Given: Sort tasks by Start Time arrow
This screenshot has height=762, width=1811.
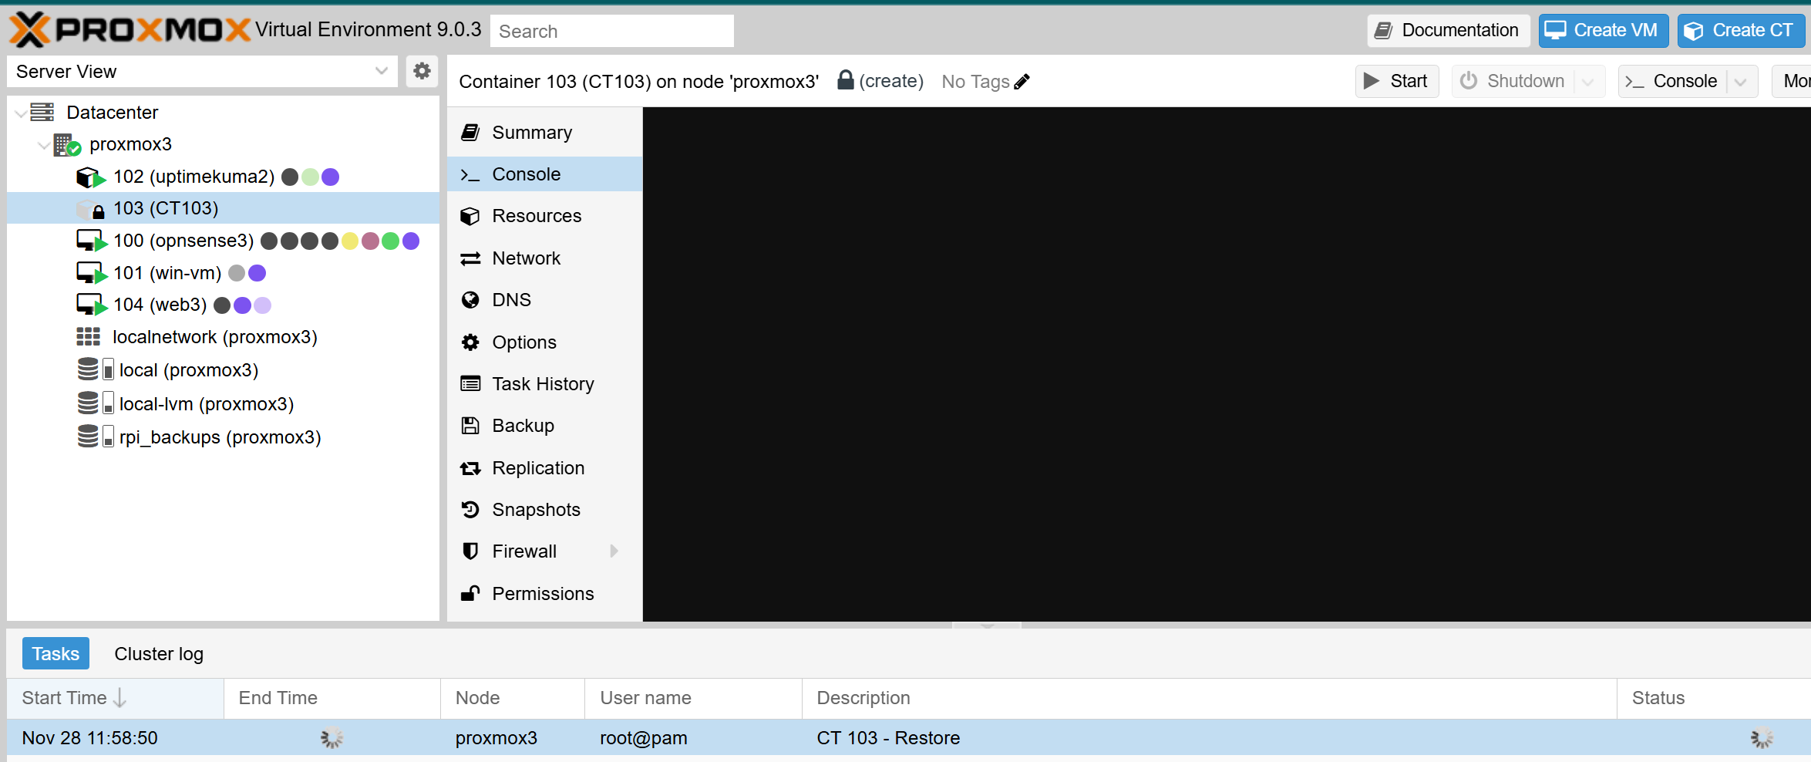Looking at the screenshot, I should point(120,698).
